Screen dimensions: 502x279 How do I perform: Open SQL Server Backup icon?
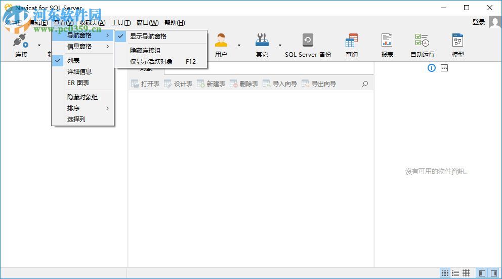pyautogui.click(x=308, y=40)
